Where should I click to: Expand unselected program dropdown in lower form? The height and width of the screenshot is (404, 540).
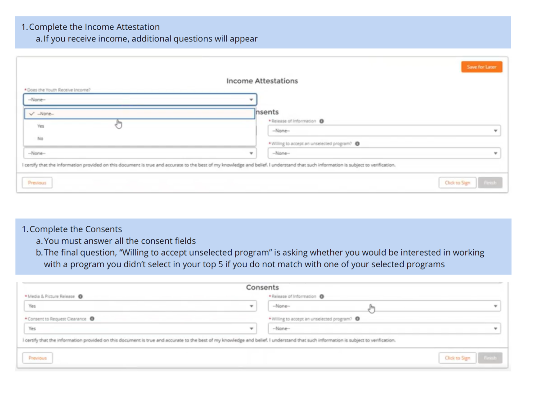[384, 328]
